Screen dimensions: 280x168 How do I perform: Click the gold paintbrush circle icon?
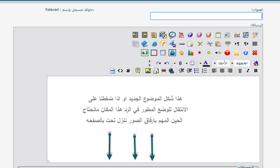163,44
